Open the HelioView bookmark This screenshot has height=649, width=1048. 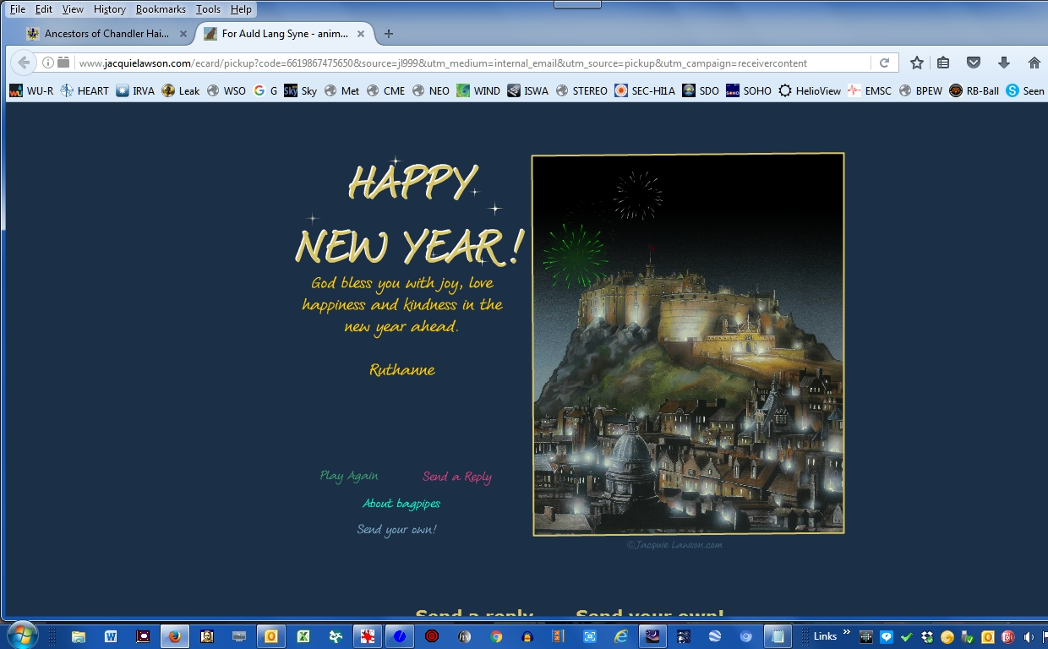[x=810, y=90]
